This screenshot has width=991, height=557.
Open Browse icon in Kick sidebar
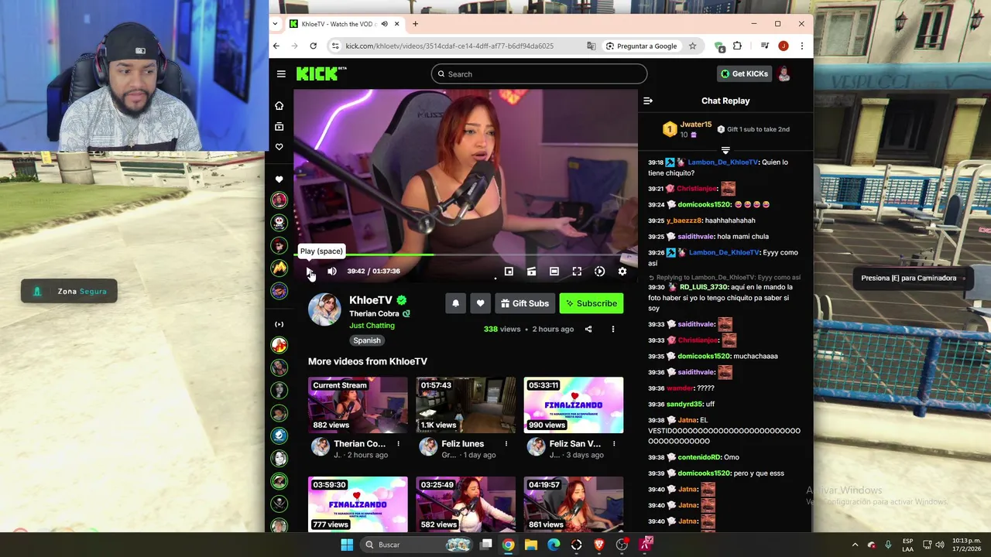pos(279,127)
